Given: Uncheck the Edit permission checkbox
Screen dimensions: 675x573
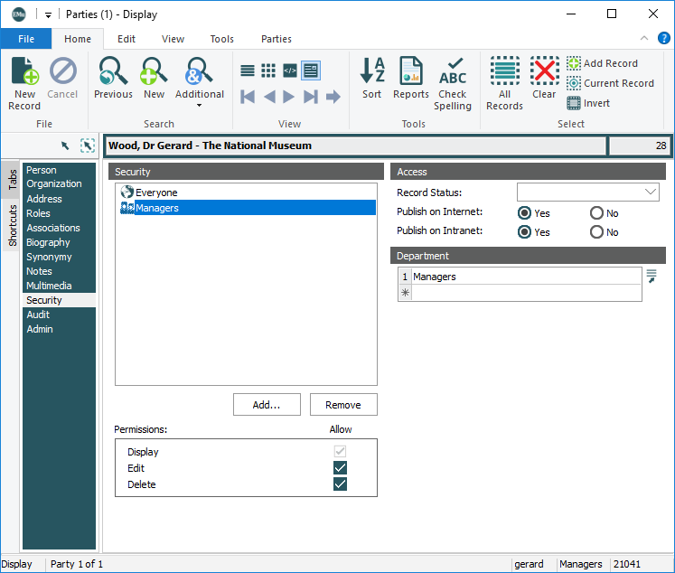Looking at the screenshot, I should click(340, 468).
